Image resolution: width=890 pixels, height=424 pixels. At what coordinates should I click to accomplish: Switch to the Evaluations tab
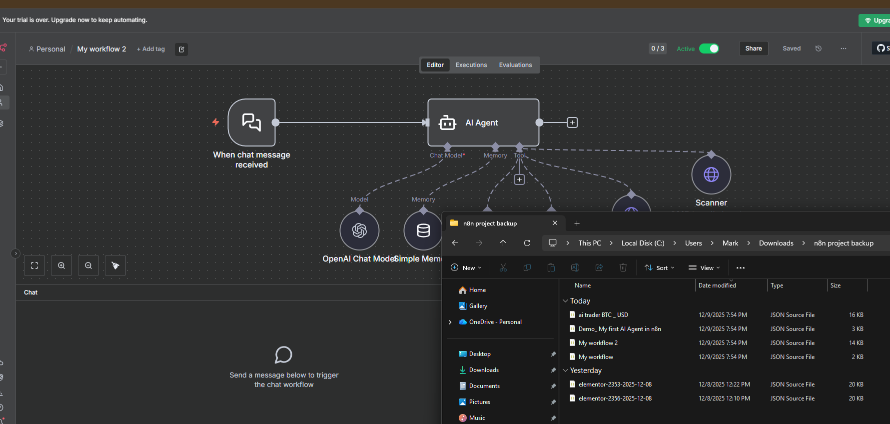(x=515, y=65)
